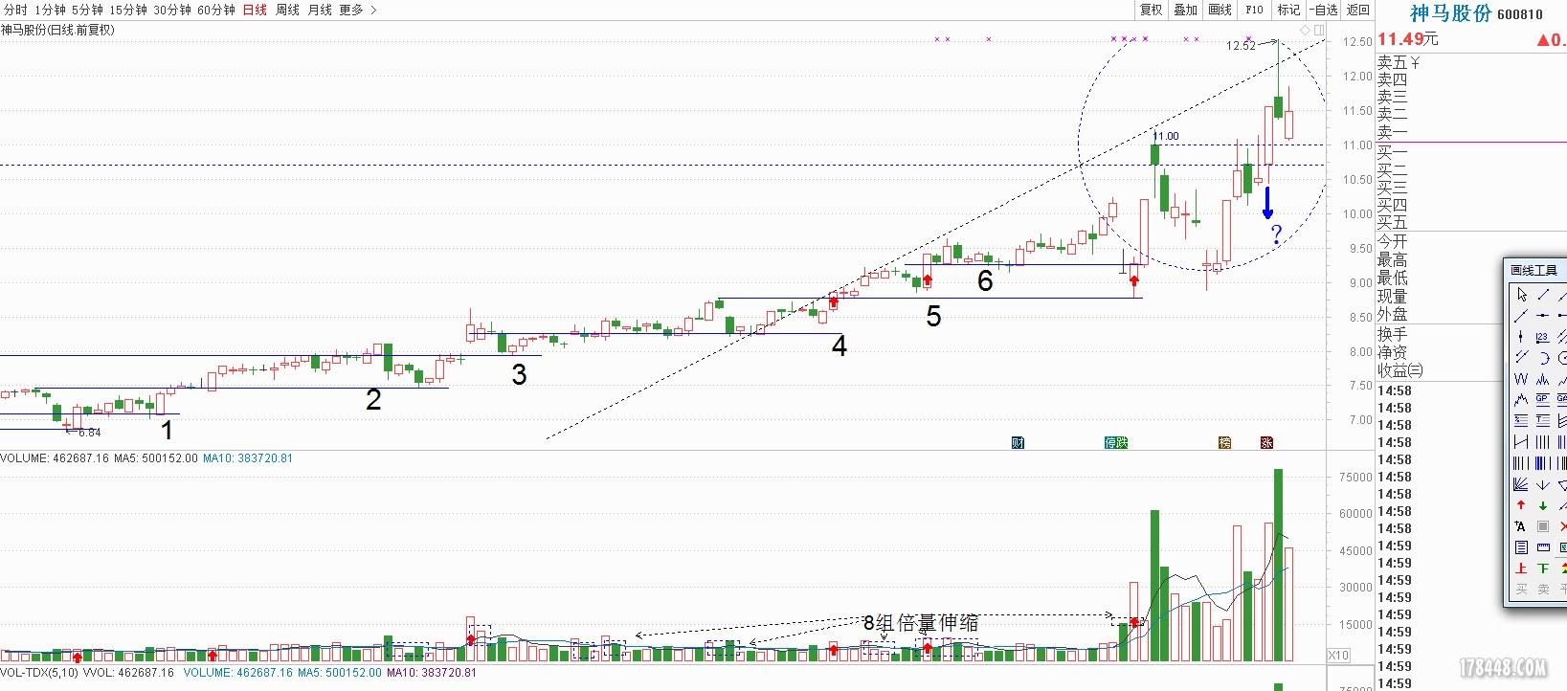Switch to 60分钟 chart period

coord(216,10)
